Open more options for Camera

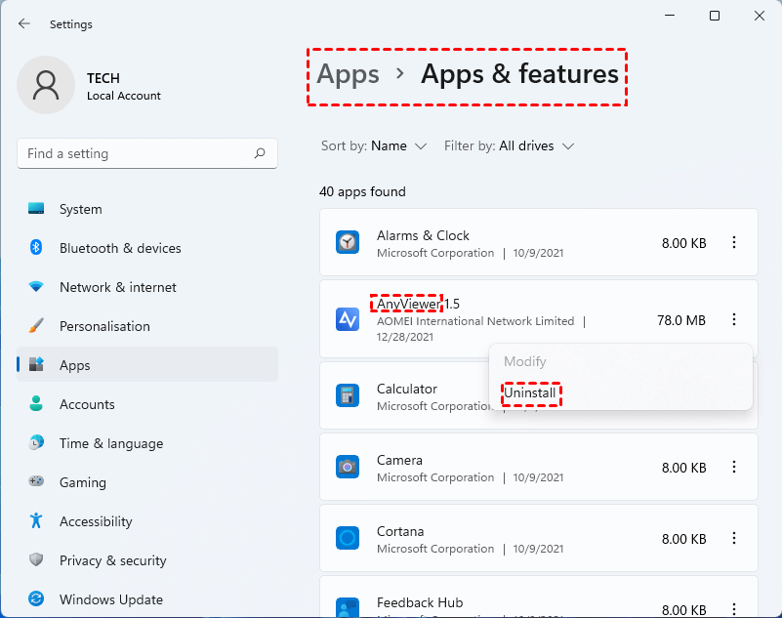(x=734, y=468)
